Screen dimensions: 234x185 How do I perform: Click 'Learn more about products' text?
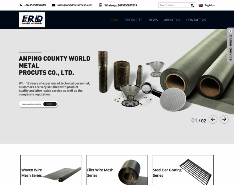tap(31, 104)
